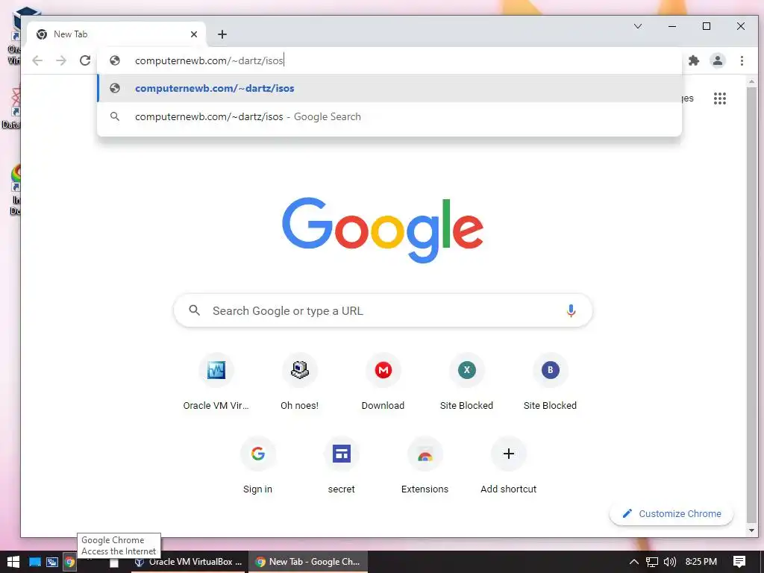Open the network tray icon
Image resolution: width=764 pixels, height=573 pixels.
[x=651, y=562]
